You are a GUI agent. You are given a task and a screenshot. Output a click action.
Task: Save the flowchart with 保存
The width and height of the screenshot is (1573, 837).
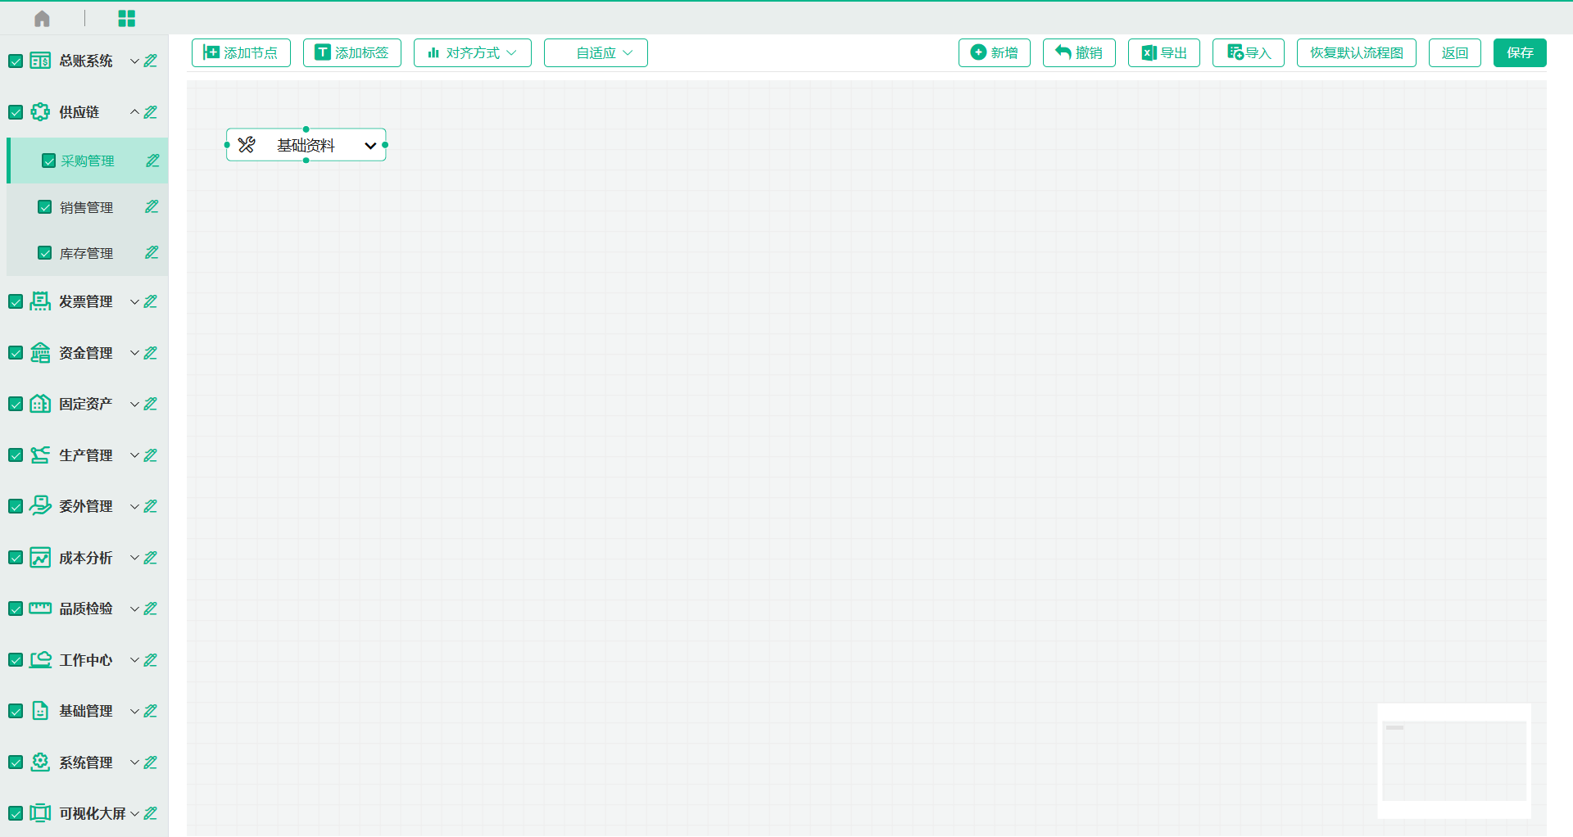click(x=1520, y=52)
